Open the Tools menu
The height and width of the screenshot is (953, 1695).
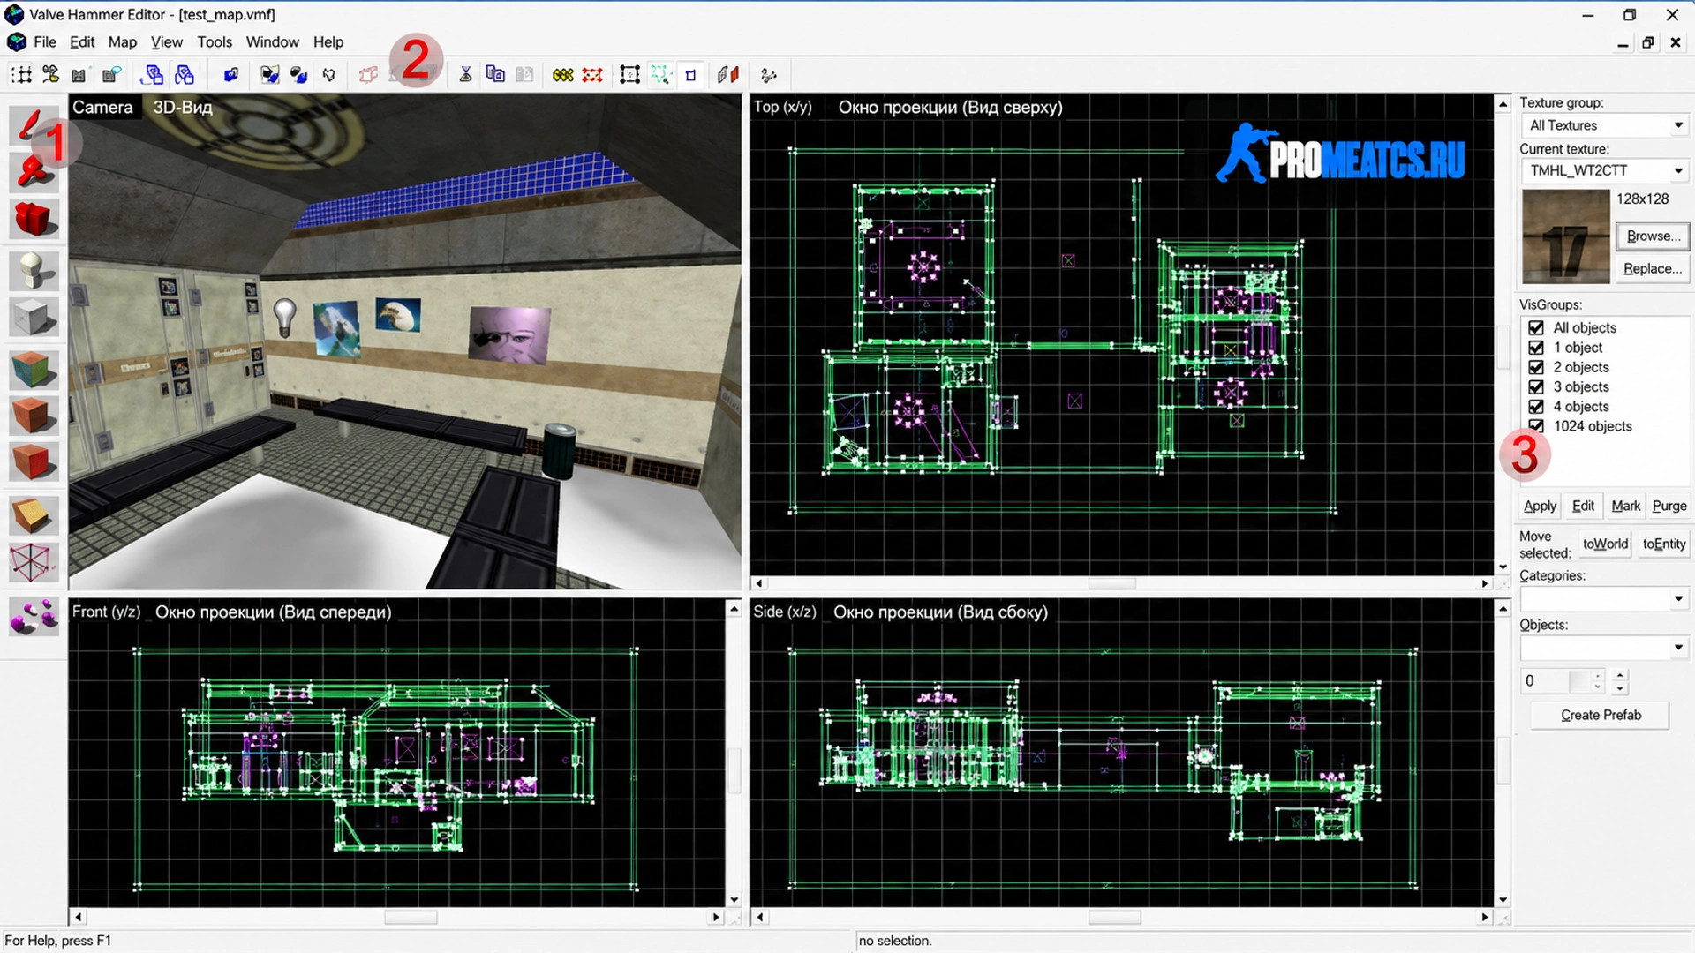tap(215, 41)
